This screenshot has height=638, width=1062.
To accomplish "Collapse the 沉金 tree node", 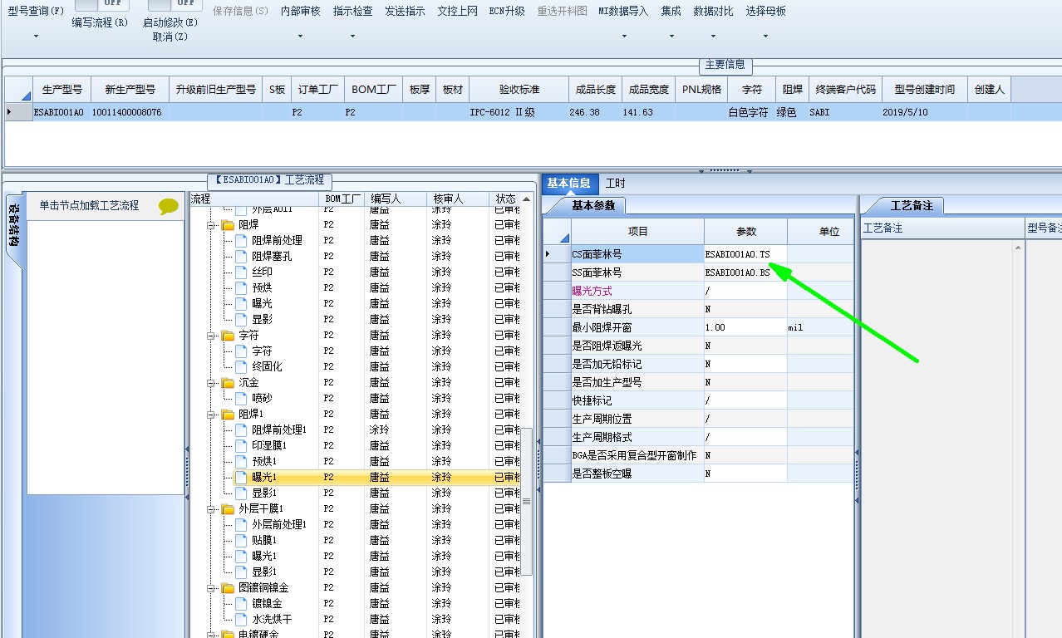I will [x=211, y=383].
